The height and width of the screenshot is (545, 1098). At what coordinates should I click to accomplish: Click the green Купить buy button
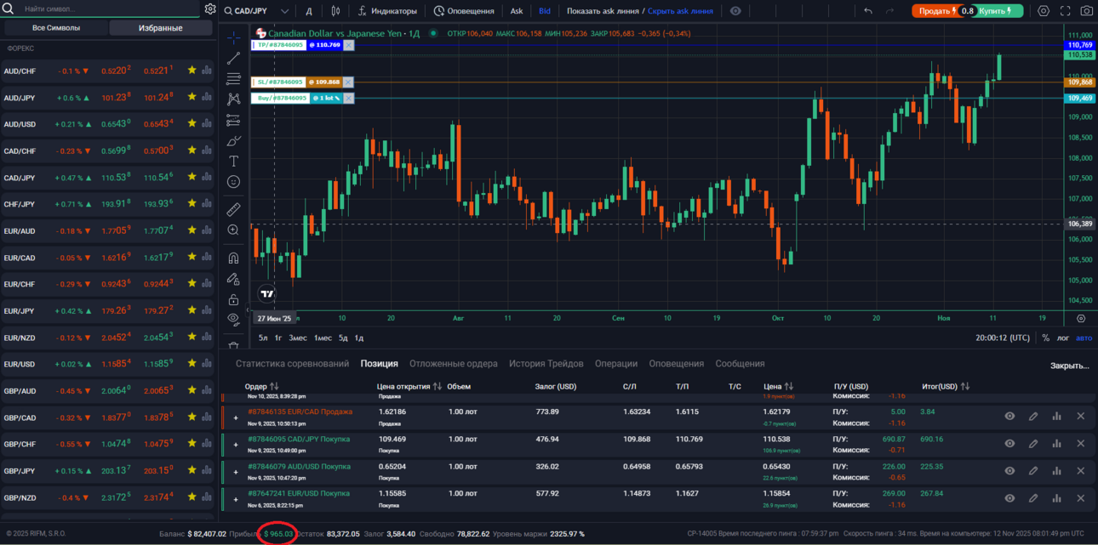point(998,11)
